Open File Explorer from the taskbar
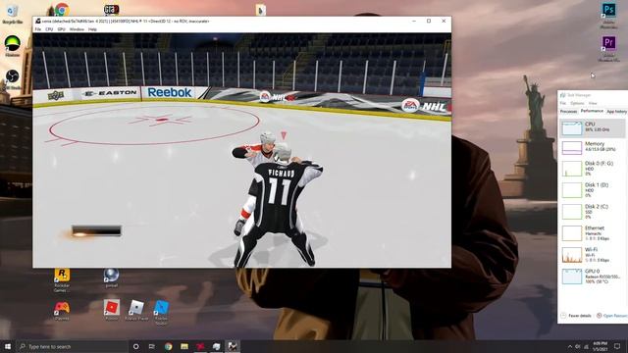 [x=184, y=346]
